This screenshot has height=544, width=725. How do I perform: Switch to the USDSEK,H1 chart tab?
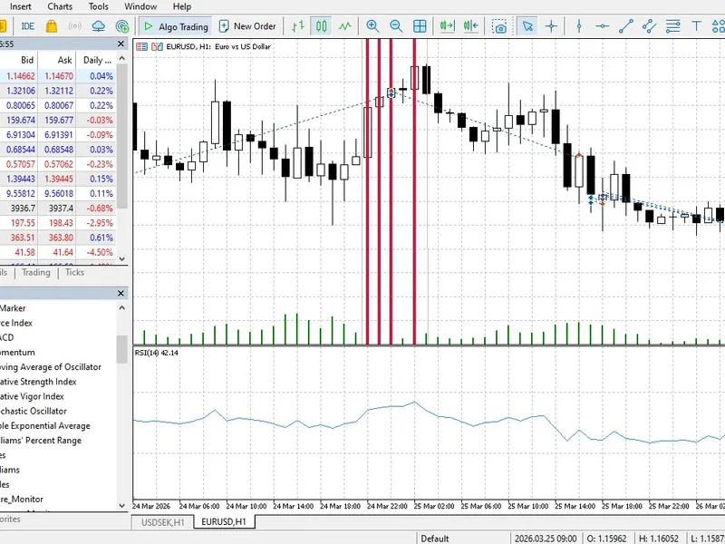(163, 522)
